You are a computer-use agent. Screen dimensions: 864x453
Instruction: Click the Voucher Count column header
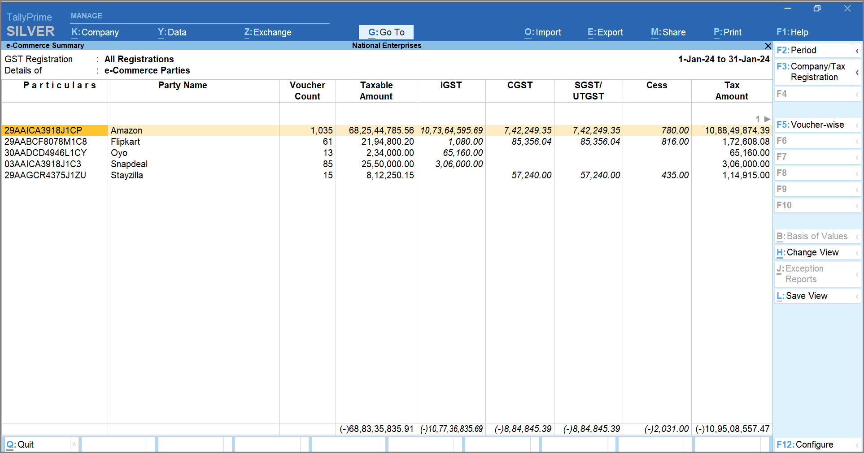coord(307,91)
